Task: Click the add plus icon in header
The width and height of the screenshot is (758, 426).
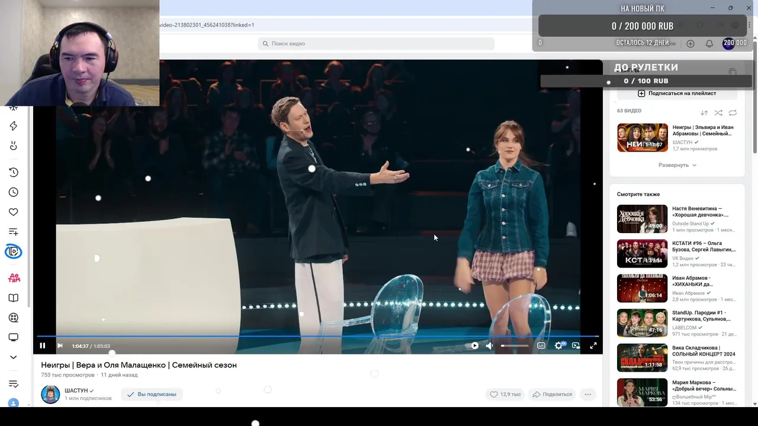Action: coord(690,43)
